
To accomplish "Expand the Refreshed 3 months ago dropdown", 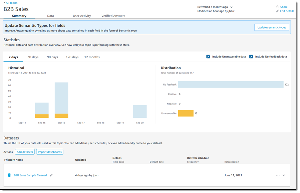I will coord(232,7).
